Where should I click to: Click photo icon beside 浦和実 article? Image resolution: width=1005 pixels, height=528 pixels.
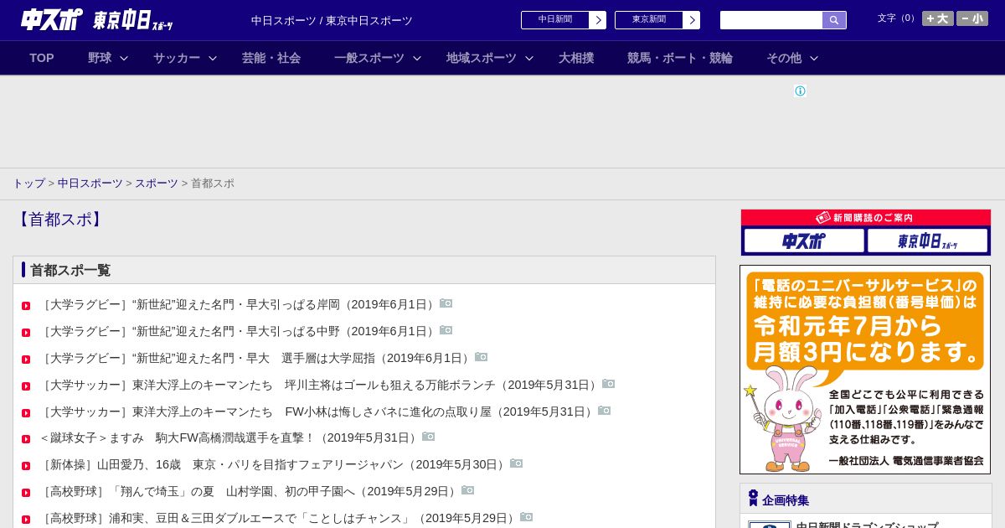527,517
